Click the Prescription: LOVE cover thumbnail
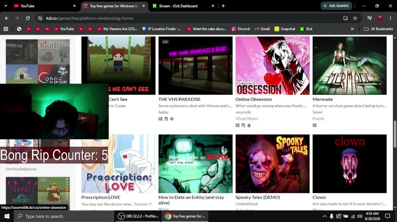Image resolution: width=397 pixels, height=222 pixels. click(x=118, y=164)
